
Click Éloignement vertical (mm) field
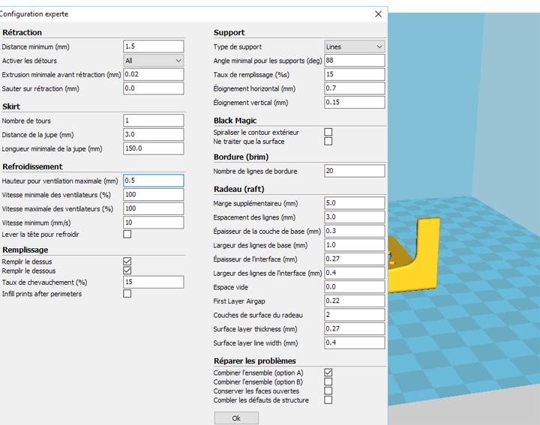point(354,102)
